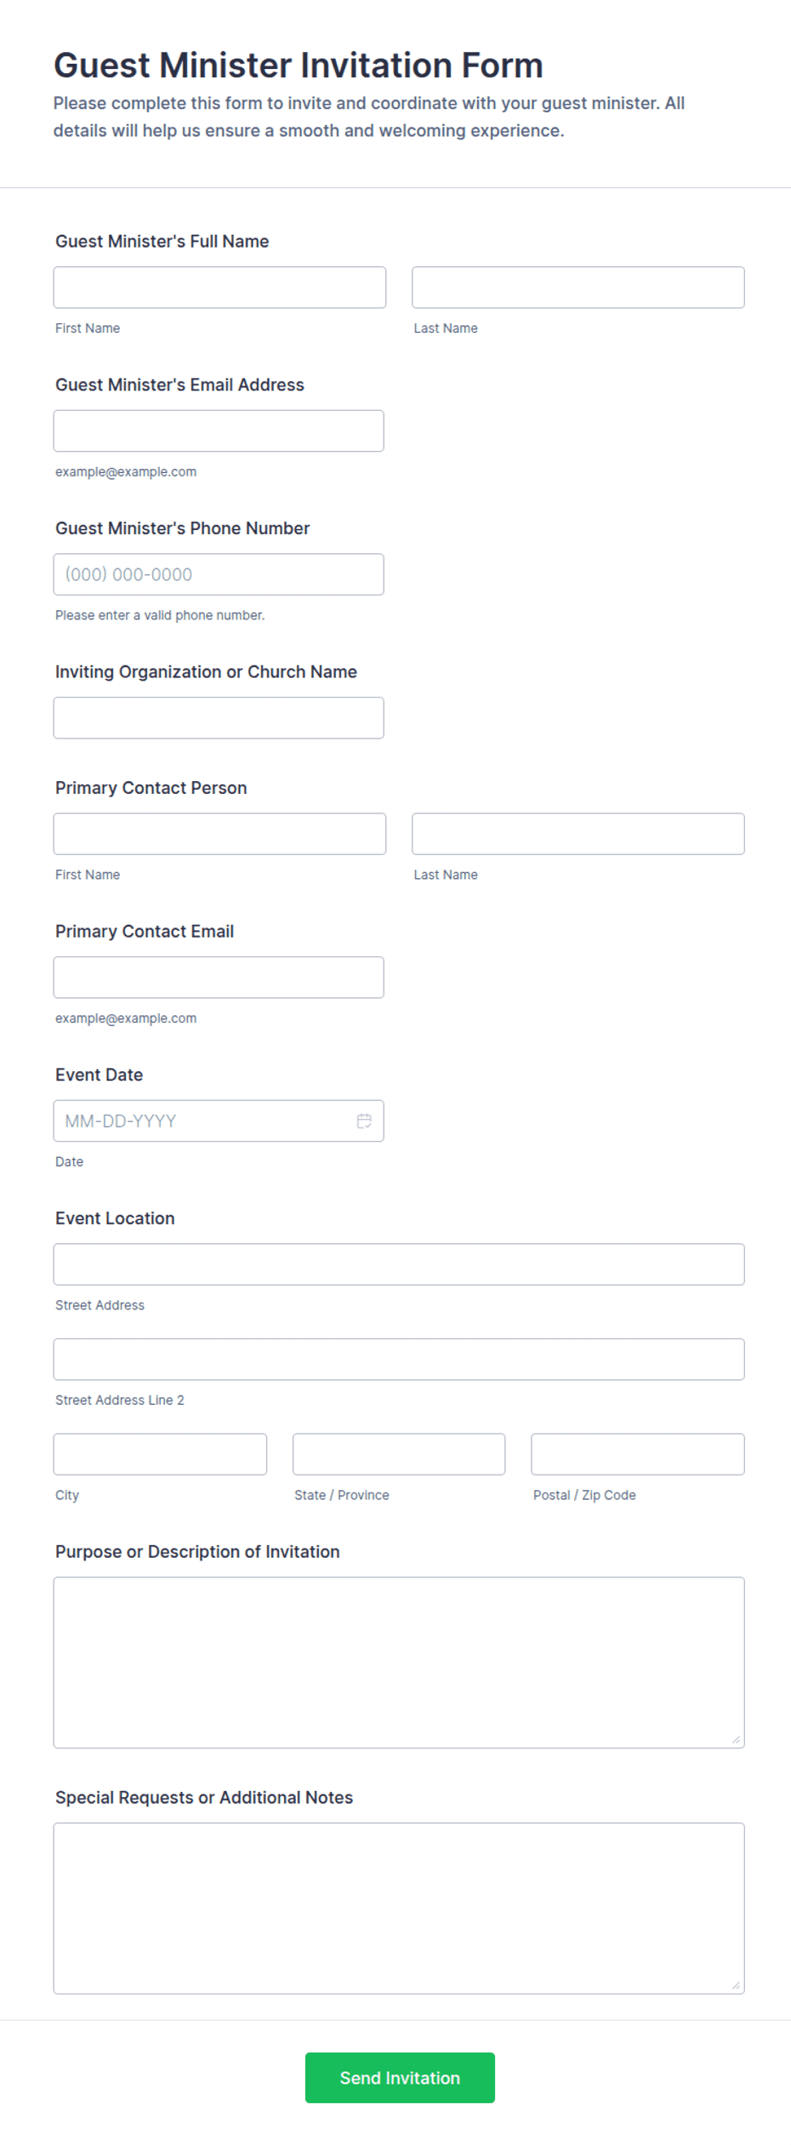Viewport: 791px width, 2145px height.
Task: Click the Purpose or Description of Invitation textarea
Action: tap(399, 1663)
